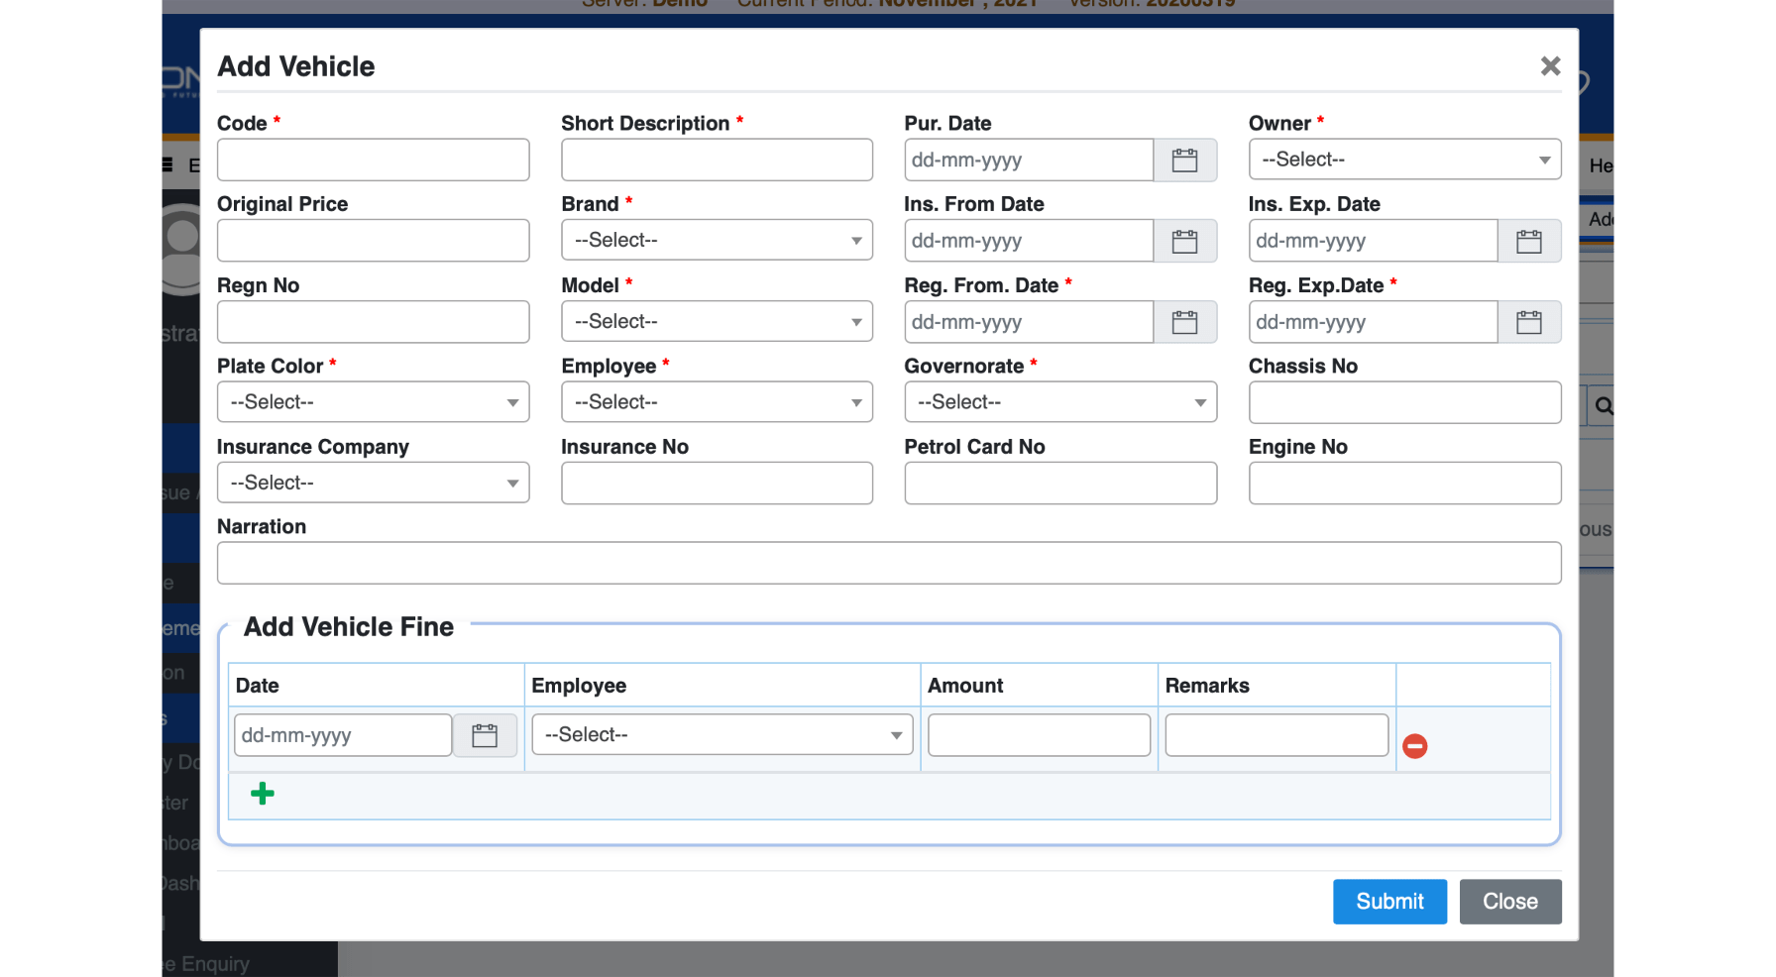1776x977 pixels.
Task: Expand the Owner dropdown
Action: pyautogui.click(x=1404, y=160)
